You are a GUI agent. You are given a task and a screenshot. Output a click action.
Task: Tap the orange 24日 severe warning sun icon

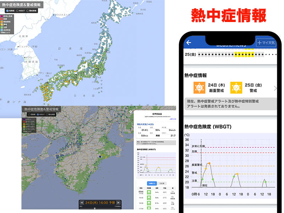tap(199, 87)
